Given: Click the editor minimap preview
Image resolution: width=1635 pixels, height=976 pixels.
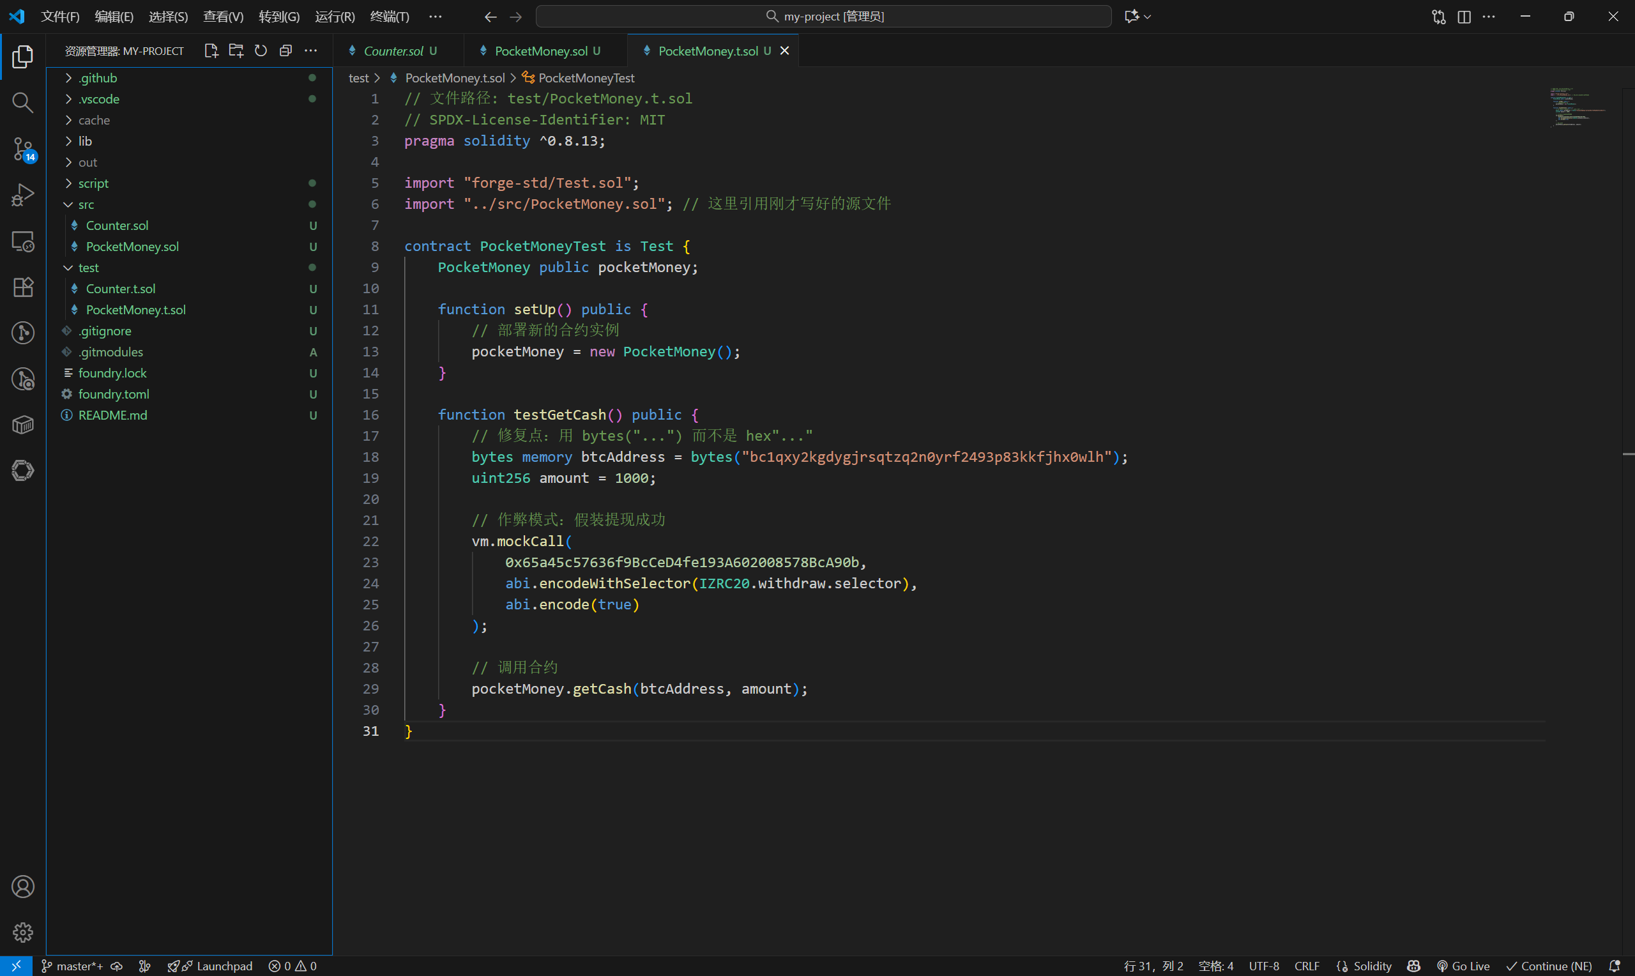Looking at the screenshot, I should [x=1578, y=107].
